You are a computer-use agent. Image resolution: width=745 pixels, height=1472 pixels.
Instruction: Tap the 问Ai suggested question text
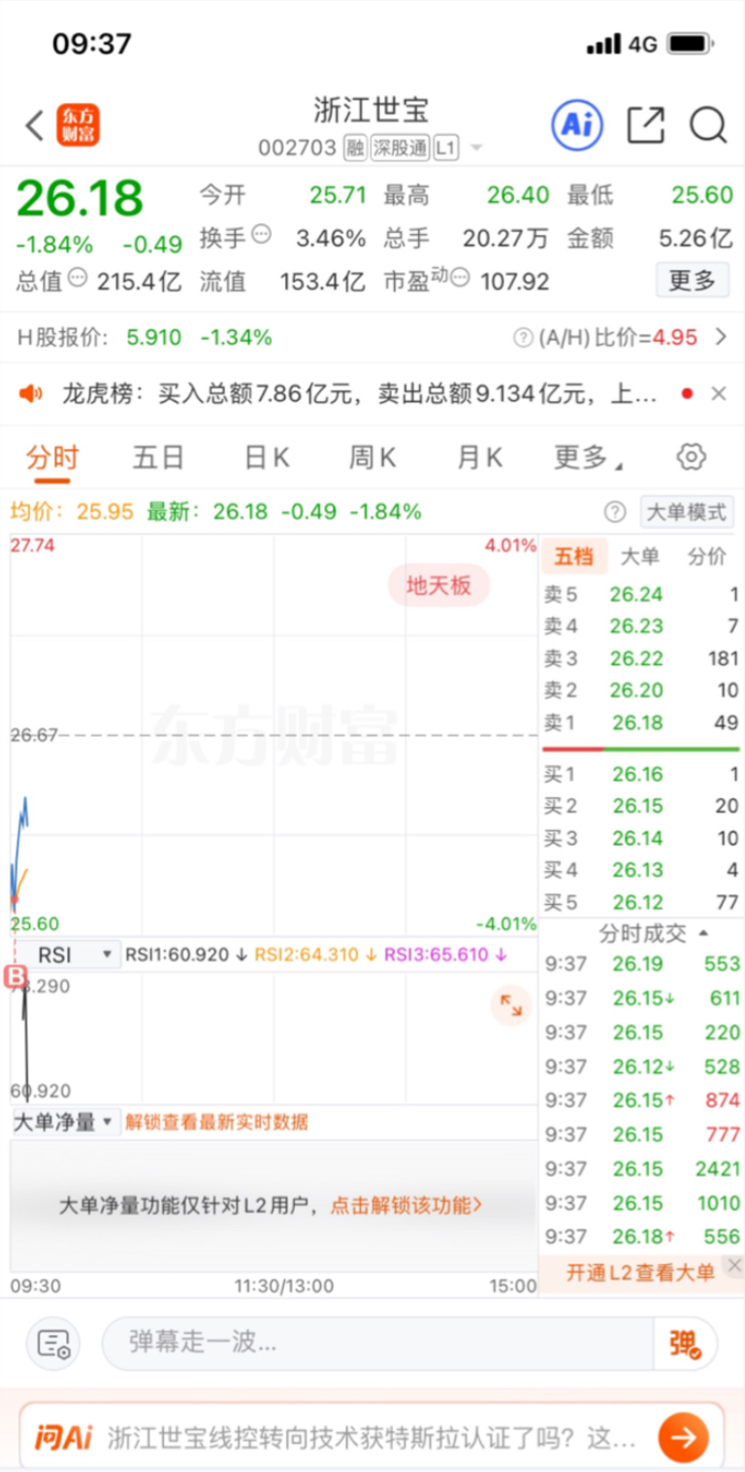(x=372, y=1438)
